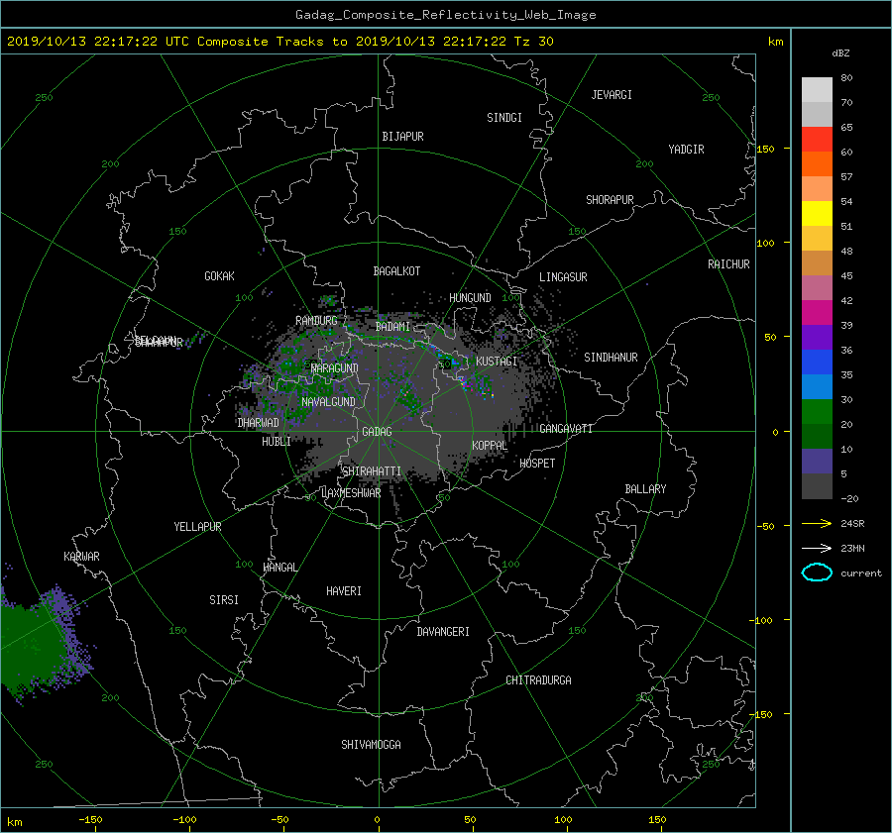The height and width of the screenshot is (833, 892).
Task: Select the SINDGI map label
Action: click(504, 118)
